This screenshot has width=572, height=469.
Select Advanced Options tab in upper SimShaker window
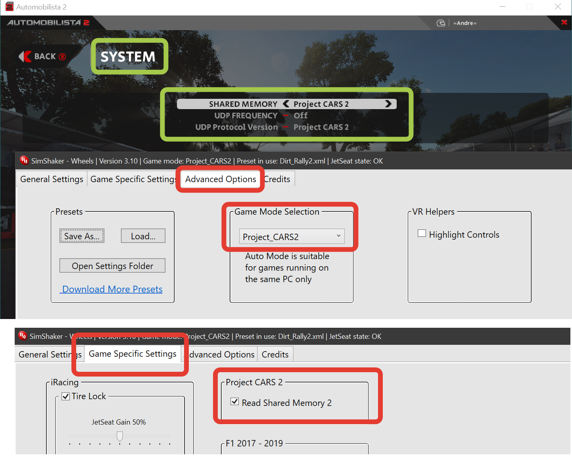tap(221, 179)
